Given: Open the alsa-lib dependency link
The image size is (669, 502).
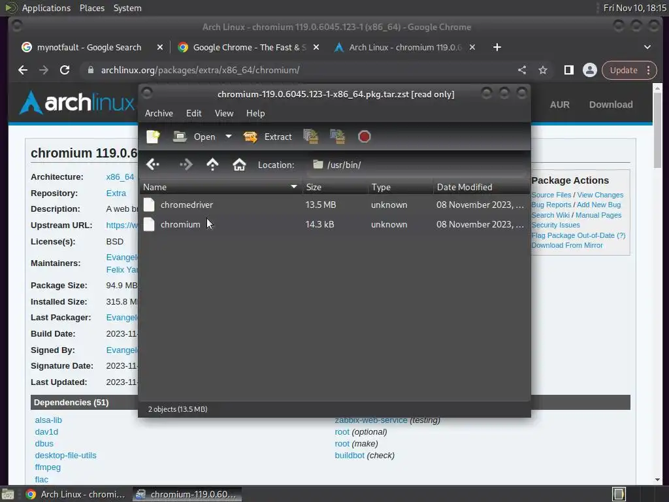Looking at the screenshot, I should pos(48,420).
